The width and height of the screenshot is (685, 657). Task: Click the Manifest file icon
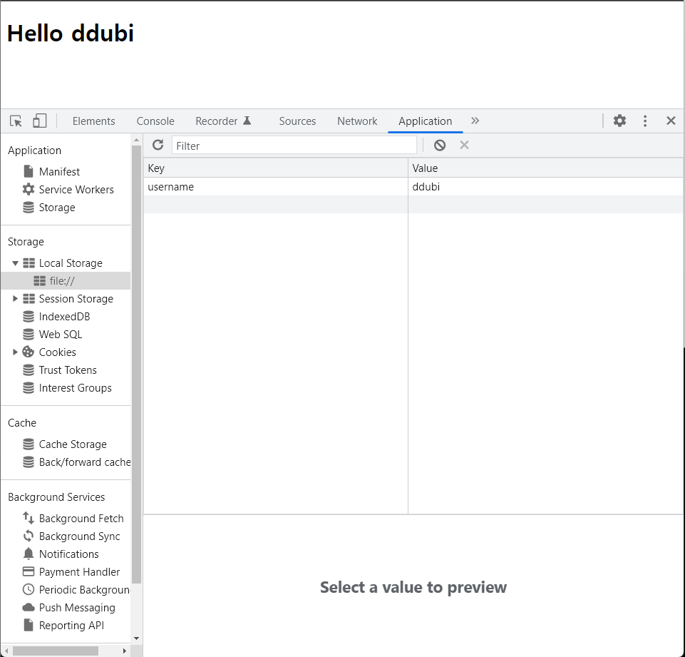pos(29,171)
